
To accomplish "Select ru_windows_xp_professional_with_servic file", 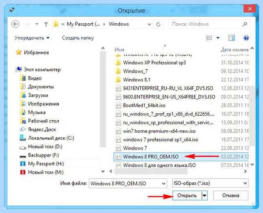I will point(168,122).
